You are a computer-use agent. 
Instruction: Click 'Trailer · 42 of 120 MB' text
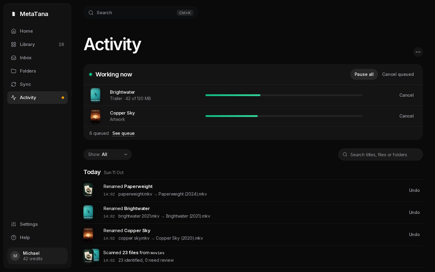(130, 99)
